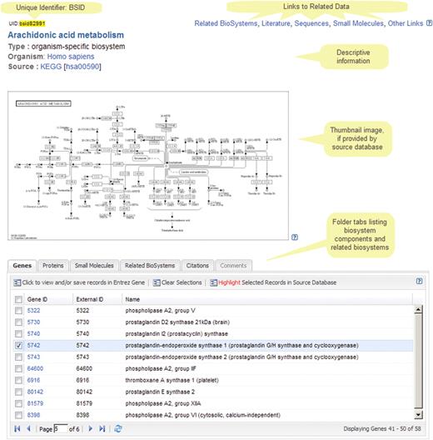Open the Related BioSystems tab
The width and height of the screenshot is (433, 440).
pyautogui.click(x=150, y=266)
